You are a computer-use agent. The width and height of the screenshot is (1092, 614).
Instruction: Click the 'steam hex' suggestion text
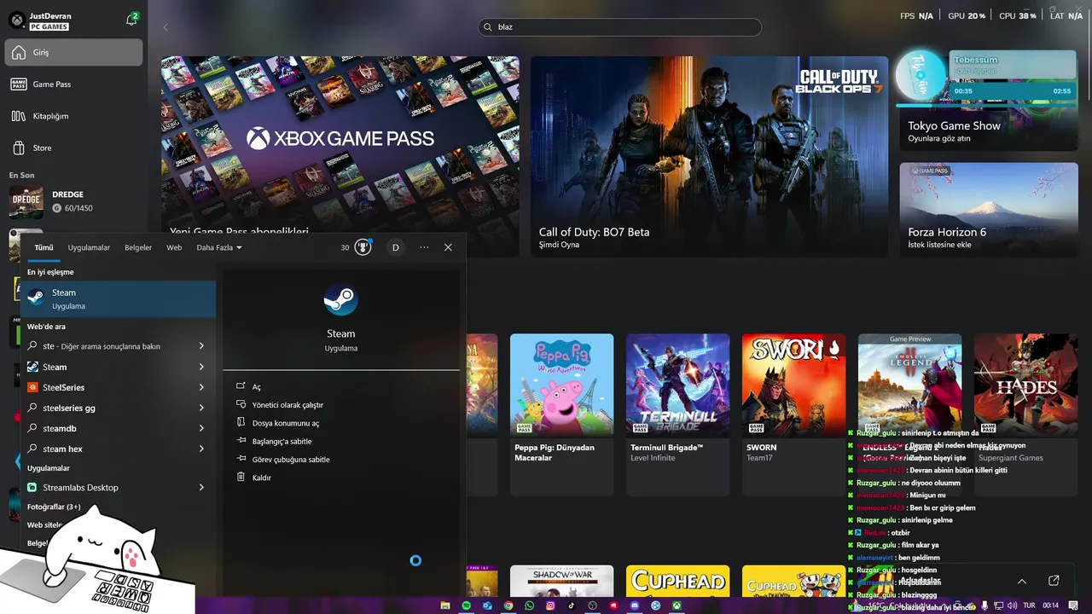click(x=62, y=449)
